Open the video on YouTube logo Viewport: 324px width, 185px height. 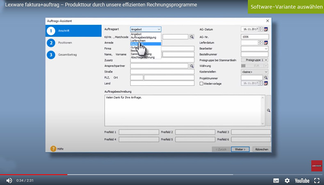[x=302, y=180]
